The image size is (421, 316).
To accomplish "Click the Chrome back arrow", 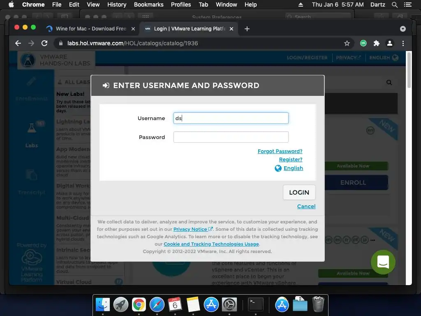I will tap(18, 43).
